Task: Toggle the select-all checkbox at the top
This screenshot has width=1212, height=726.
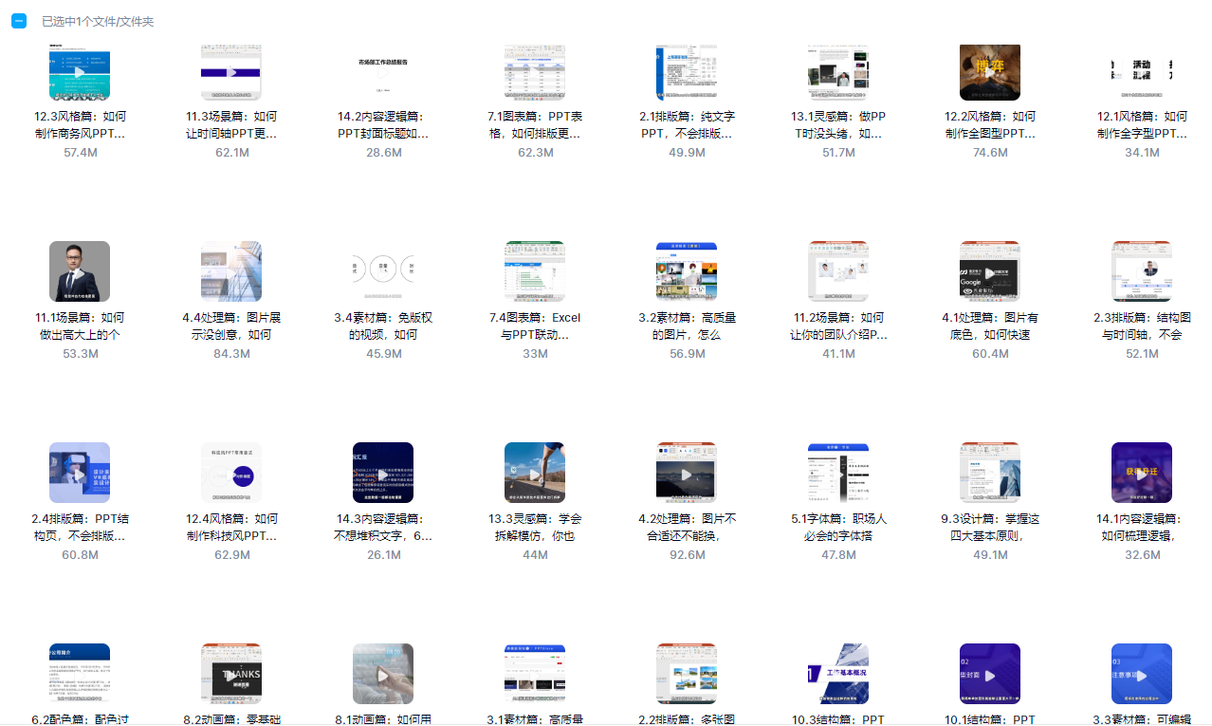Action: (x=18, y=21)
